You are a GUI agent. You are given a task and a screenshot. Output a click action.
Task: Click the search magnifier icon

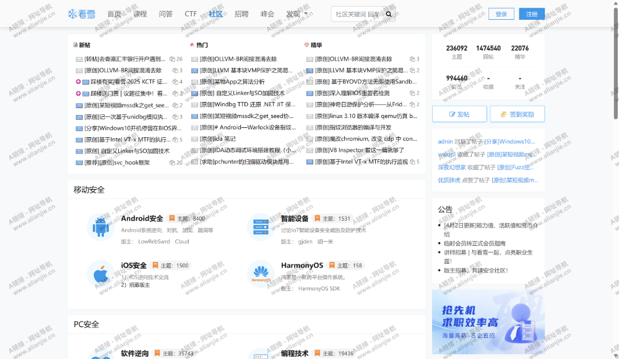pyautogui.click(x=389, y=14)
